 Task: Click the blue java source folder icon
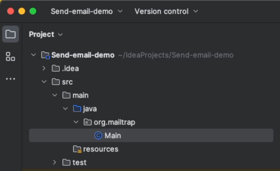pos(77,109)
